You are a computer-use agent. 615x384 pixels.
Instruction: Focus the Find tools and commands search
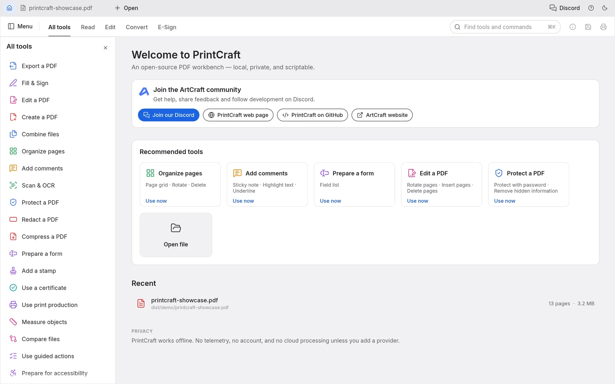pos(505,27)
